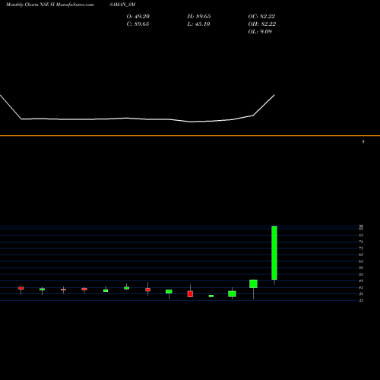The image size is (380, 380).
Task: Select the '63' price axis label
Action: coord(361,261)
